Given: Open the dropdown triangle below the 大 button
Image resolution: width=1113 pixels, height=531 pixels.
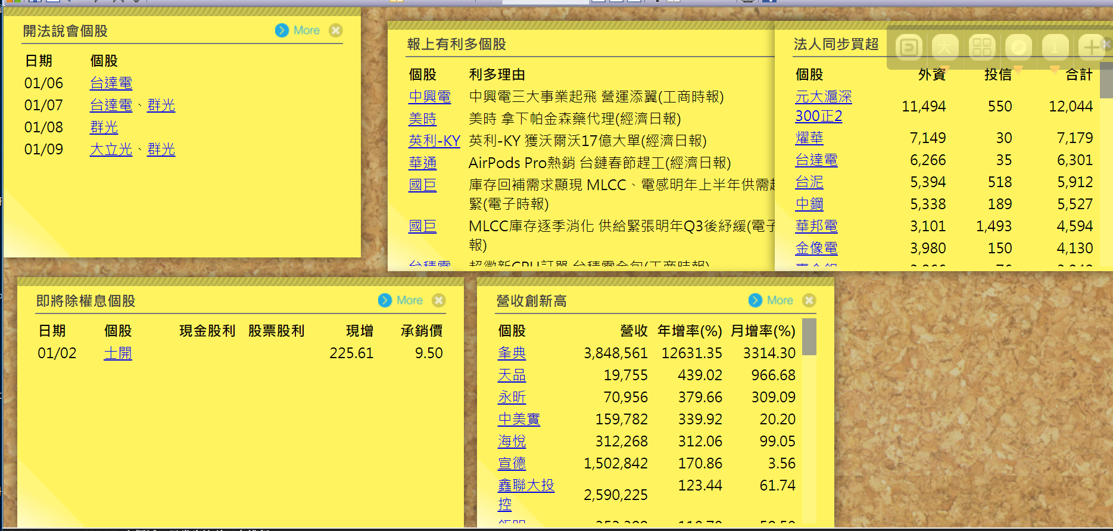Looking at the screenshot, I should coord(945,69).
